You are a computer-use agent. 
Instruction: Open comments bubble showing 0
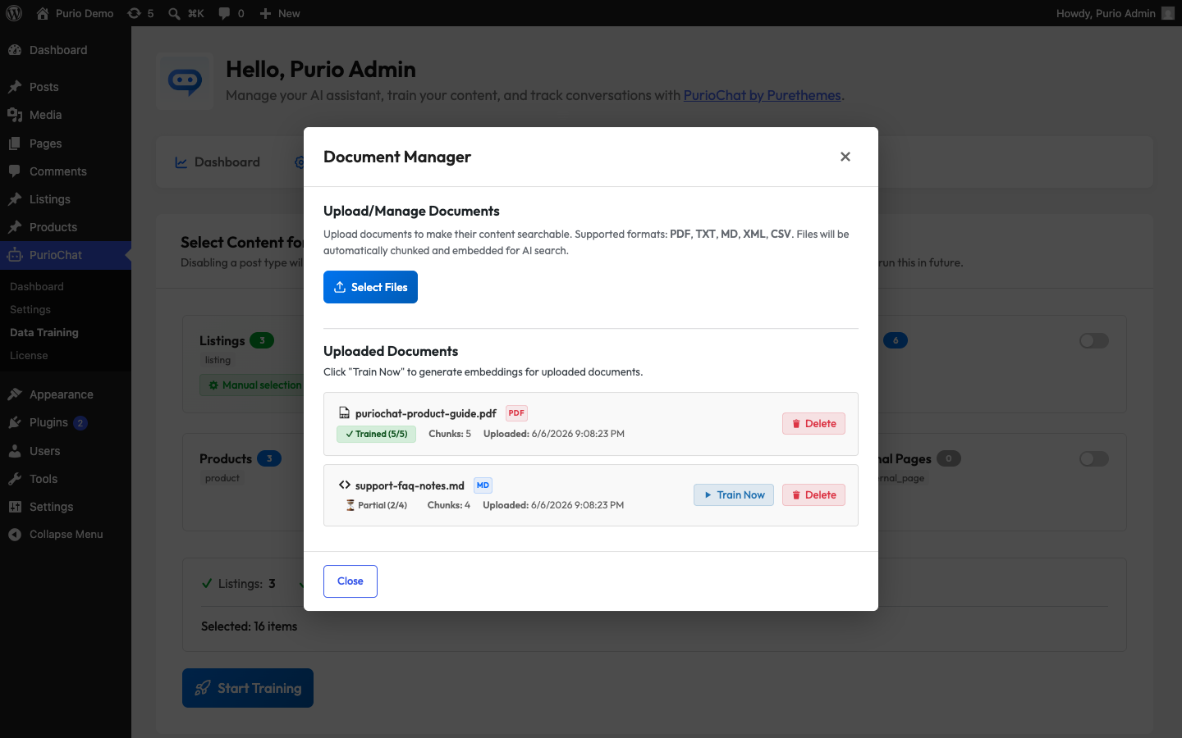(x=231, y=13)
